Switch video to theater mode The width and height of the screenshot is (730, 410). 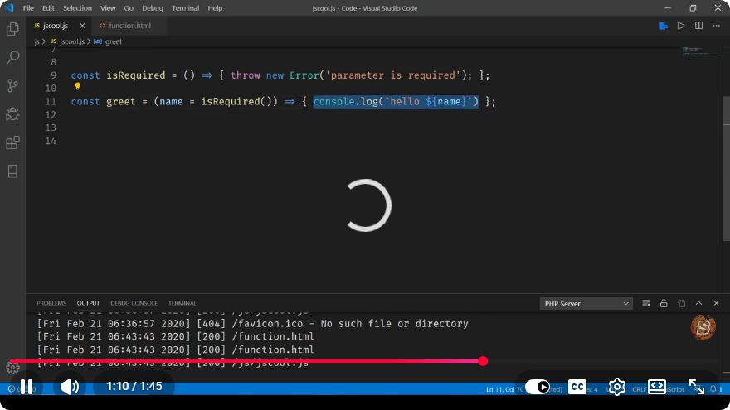point(657,387)
